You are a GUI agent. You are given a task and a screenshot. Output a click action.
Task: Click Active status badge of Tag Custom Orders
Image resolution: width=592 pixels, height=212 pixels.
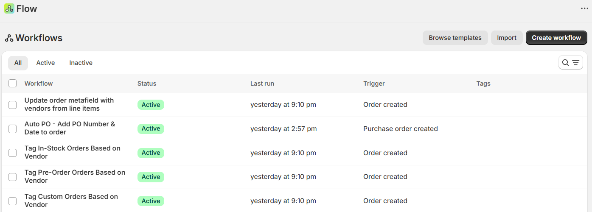[x=151, y=201]
